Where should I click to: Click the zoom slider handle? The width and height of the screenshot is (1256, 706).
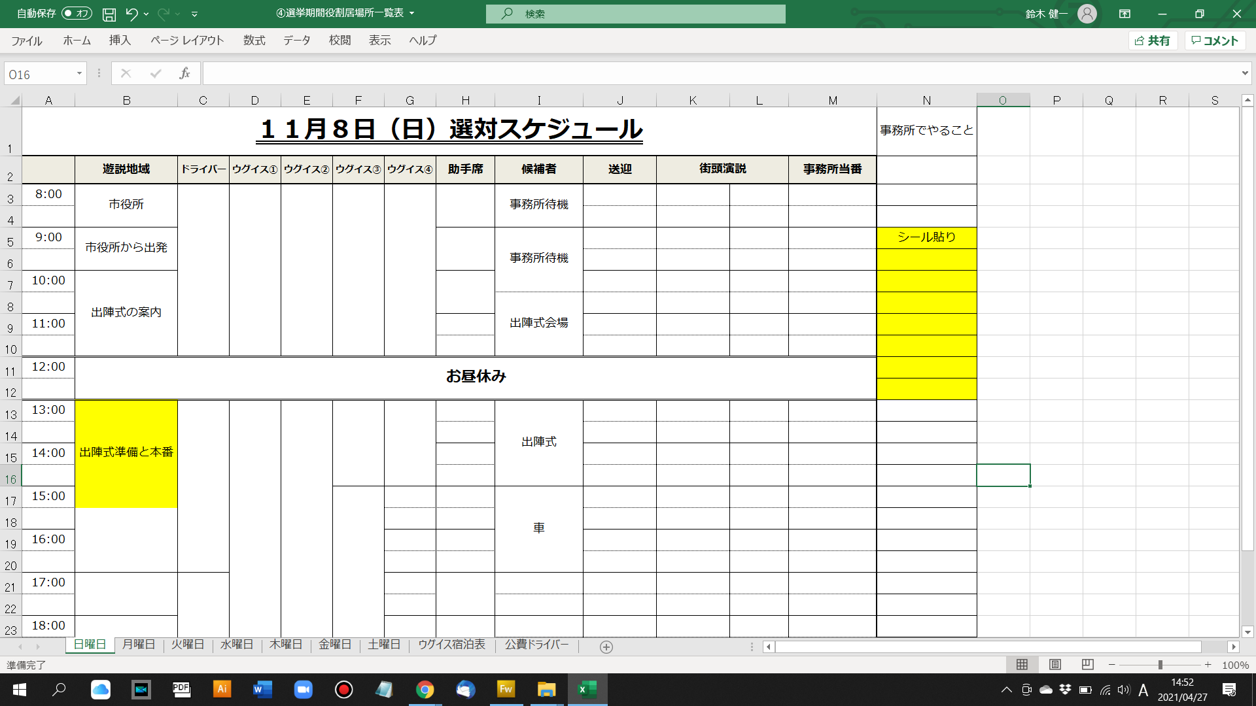click(x=1160, y=665)
